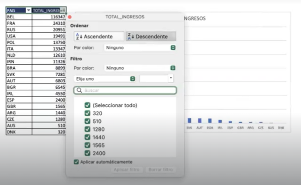Select the PAIS header cell
The height and width of the screenshot is (185, 301).
pos(19,10)
